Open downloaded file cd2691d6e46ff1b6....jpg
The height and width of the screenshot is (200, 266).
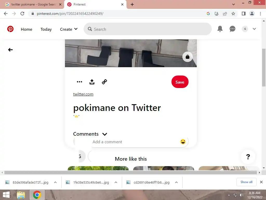click(148, 183)
